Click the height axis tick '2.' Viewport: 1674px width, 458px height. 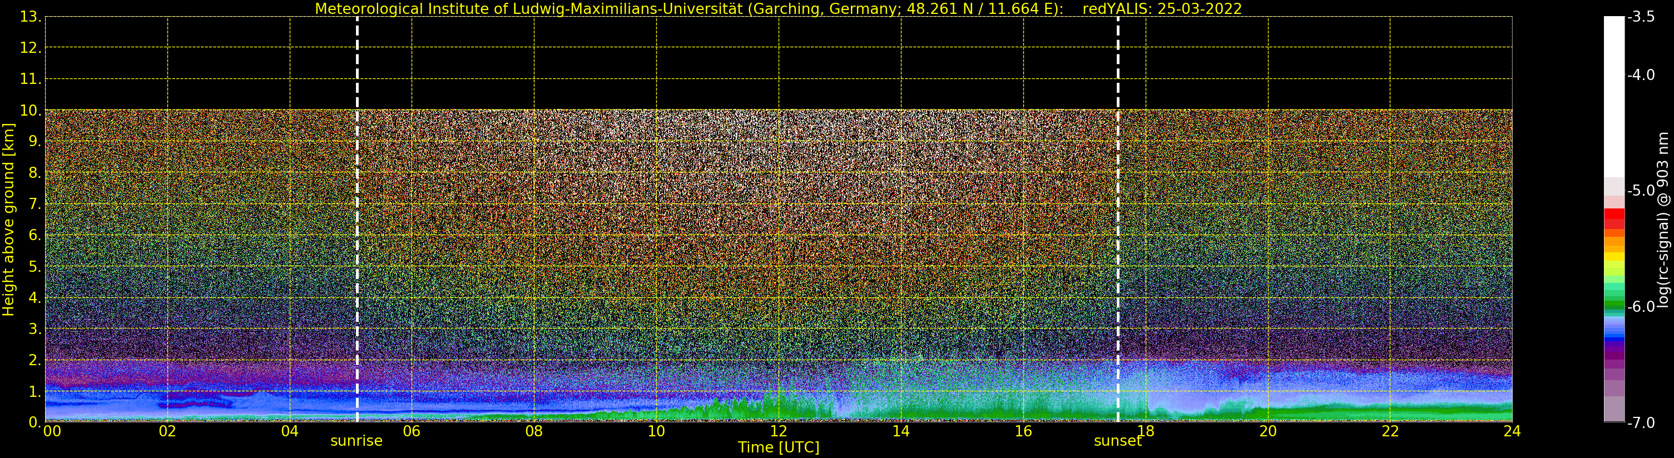click(x=35, y=360)
